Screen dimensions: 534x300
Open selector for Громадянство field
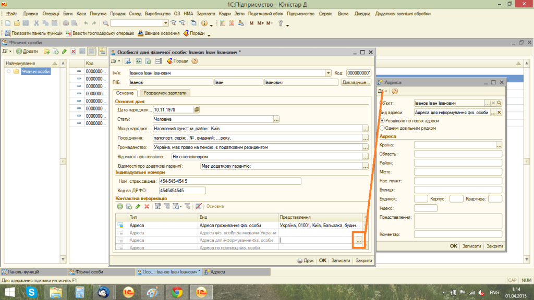coord(366,147)
